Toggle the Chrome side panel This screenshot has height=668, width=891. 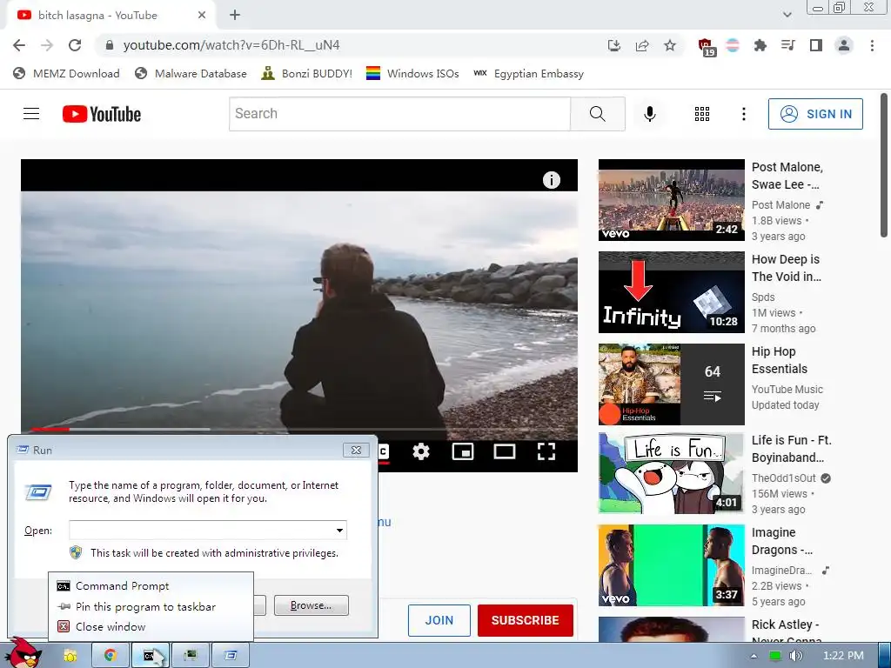(x=816, y=45)
